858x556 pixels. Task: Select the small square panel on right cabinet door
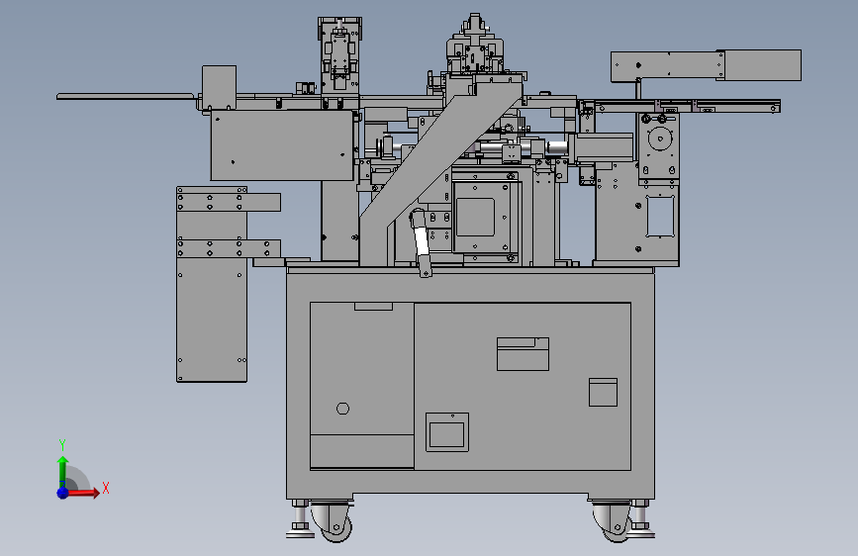point(603,393)
